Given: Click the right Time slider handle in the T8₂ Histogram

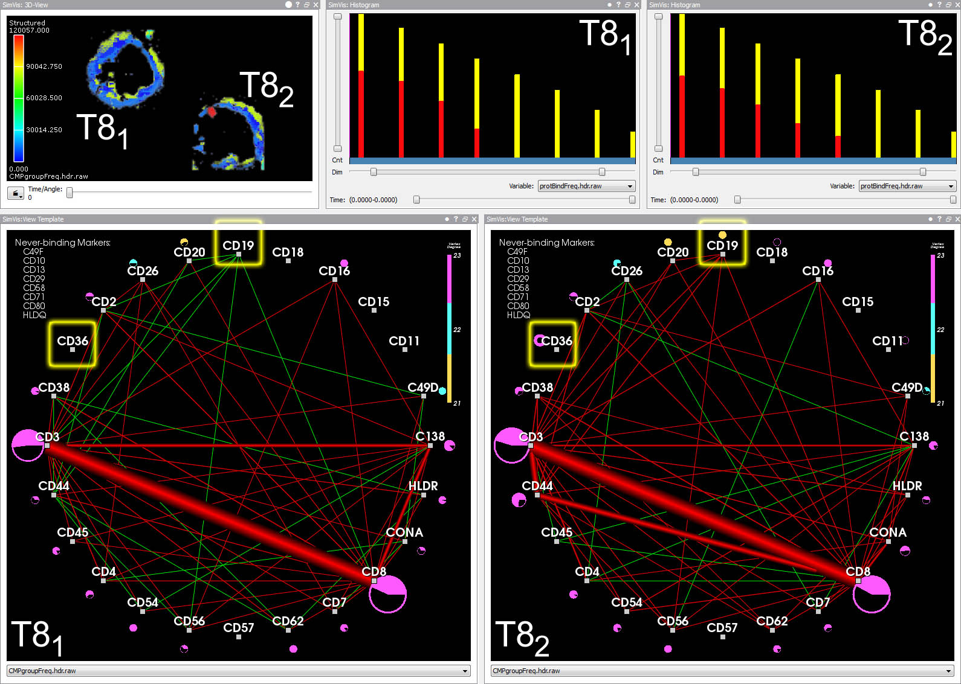Looking at the screenshot, I should [x=953, y=199].
